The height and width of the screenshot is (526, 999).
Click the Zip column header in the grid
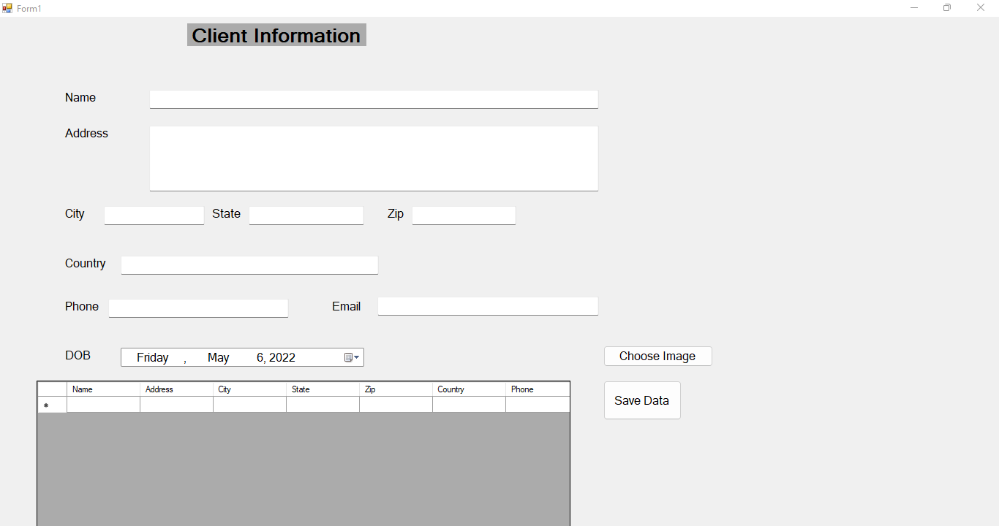(x=396, y=389)
